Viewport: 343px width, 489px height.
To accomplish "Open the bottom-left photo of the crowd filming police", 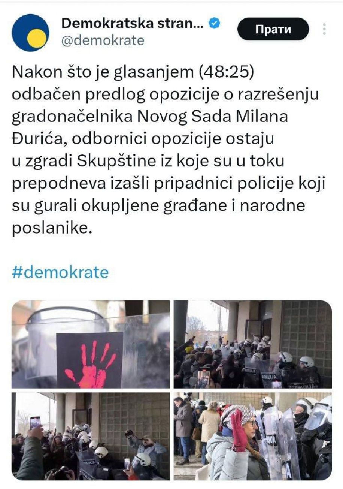I will coord(91,436).
